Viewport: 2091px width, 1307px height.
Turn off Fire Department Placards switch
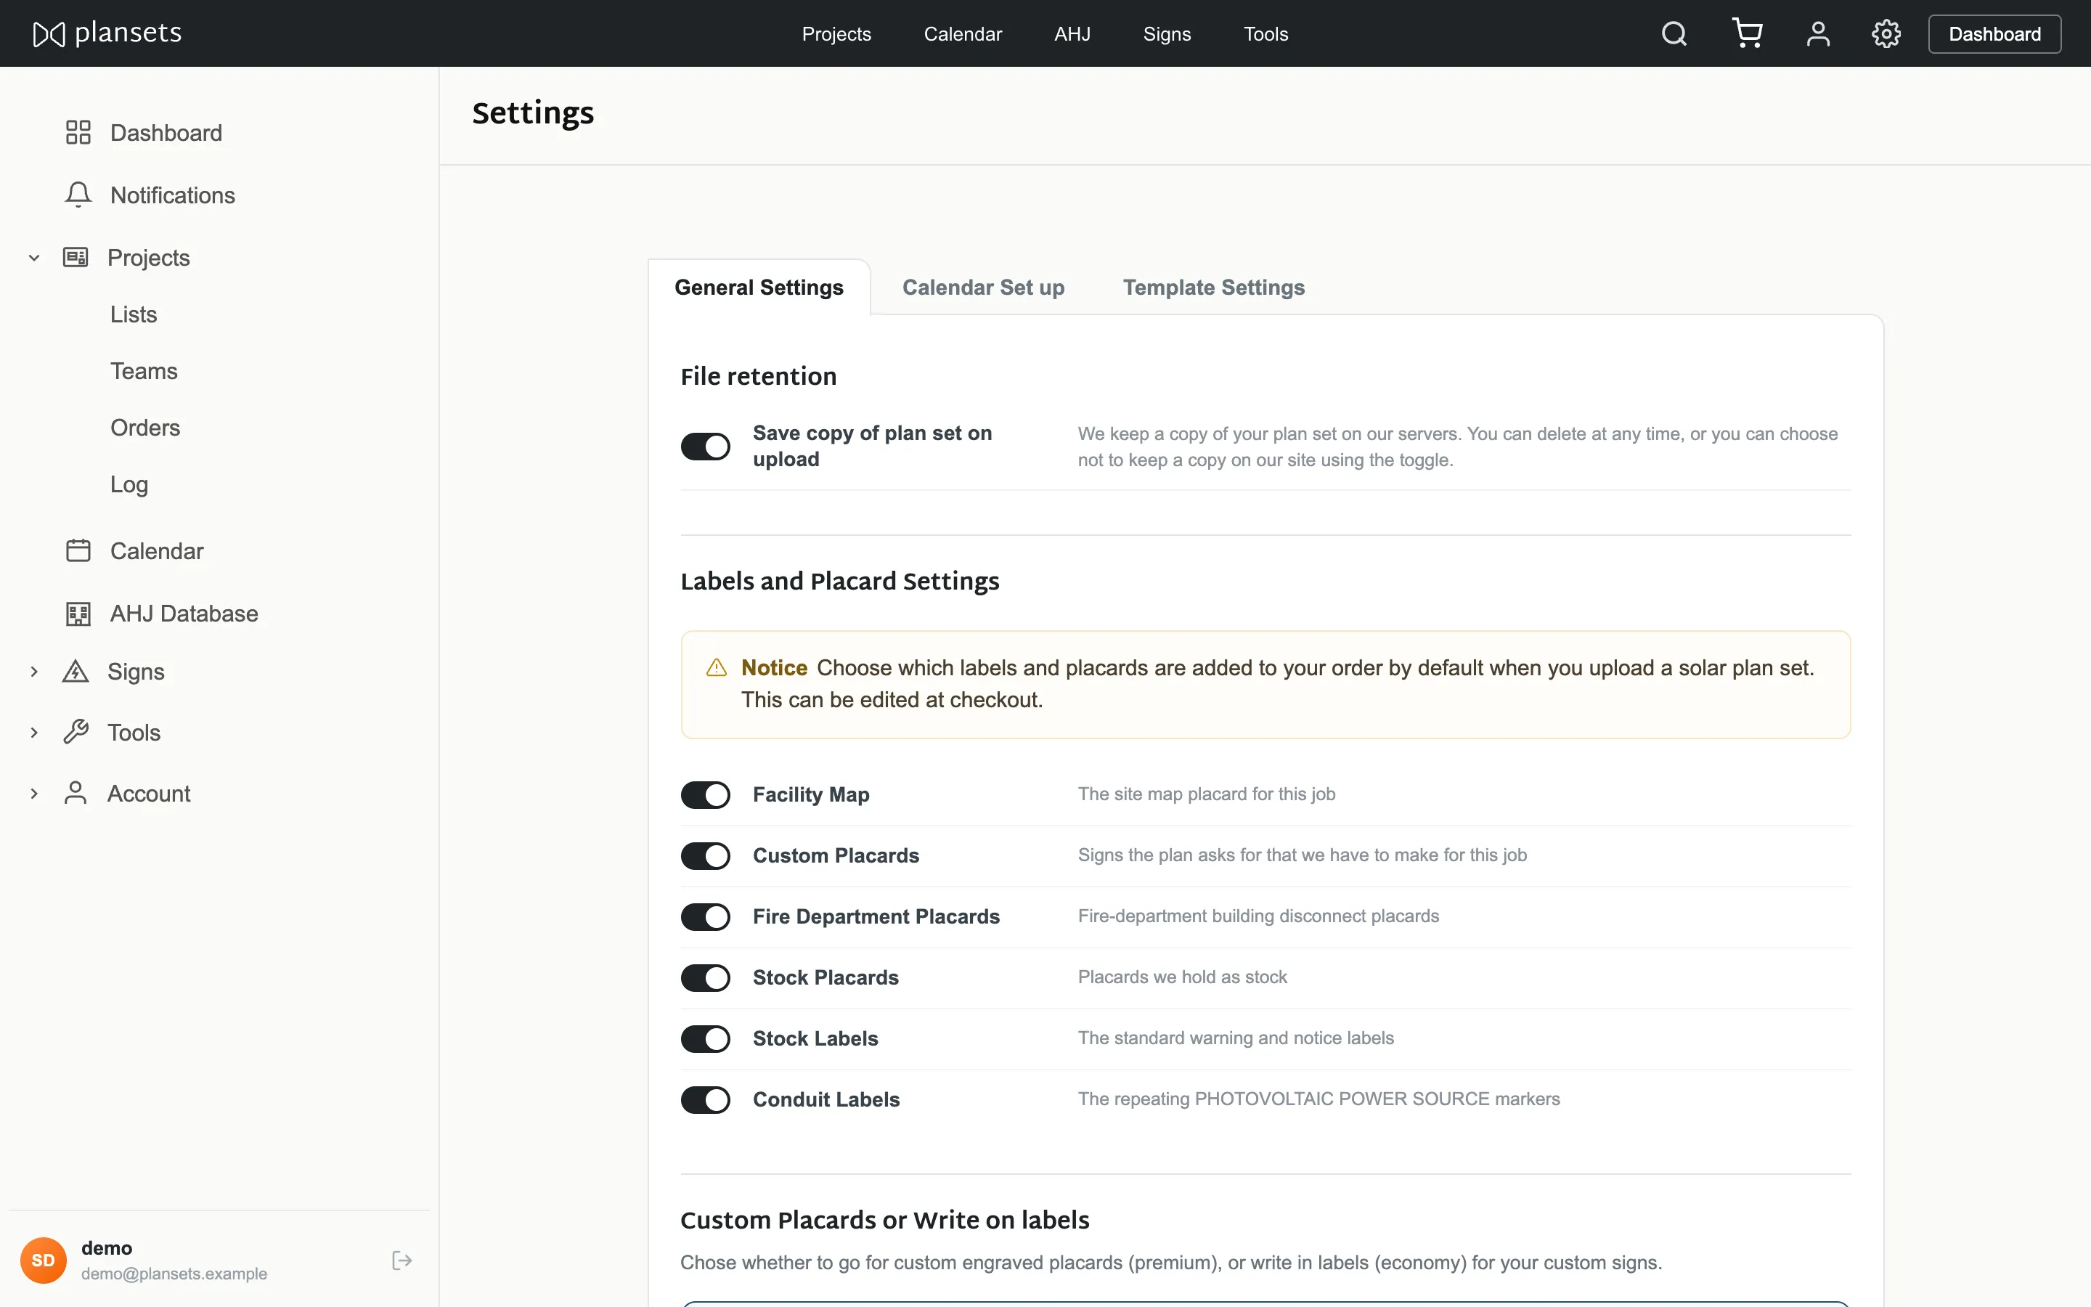pyautogui.click(x=705, y=916)
